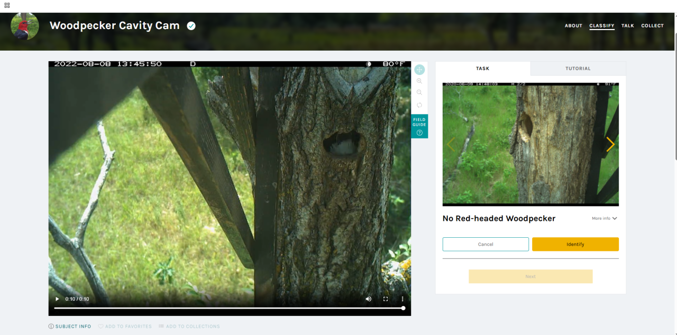Screen dimensions: 677x335
Task: Click the verified checkmark badge
Action: [x=191, y=26]
